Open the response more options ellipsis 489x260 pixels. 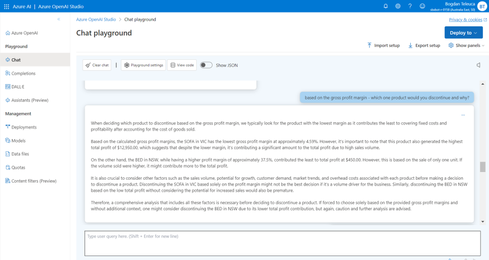(463, 115)
